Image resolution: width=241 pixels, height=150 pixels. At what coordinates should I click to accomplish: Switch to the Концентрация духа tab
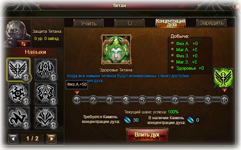click(170, 23)
